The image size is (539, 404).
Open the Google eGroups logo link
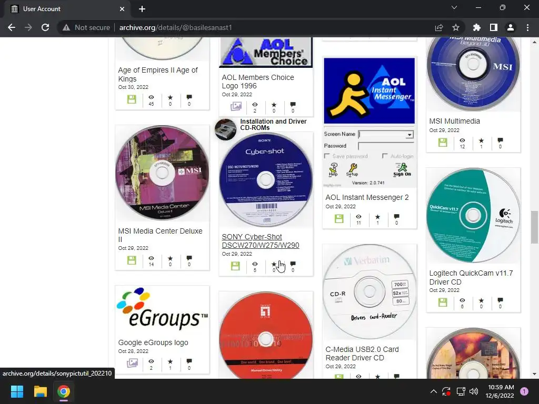tap(153, 342)
